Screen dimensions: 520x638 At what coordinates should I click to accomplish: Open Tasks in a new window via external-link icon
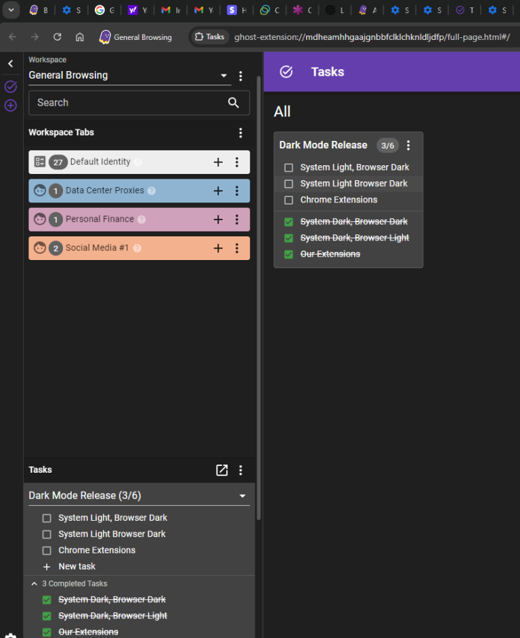coord(221,470)
